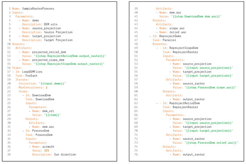Select the slope.asc artifact name
The height and width of the screenshot is (164, 246).
pyautogui.click(x=177, y=28)
